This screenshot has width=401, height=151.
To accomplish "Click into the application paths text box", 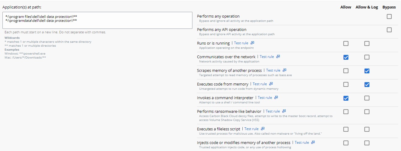I will coord(97,20).
